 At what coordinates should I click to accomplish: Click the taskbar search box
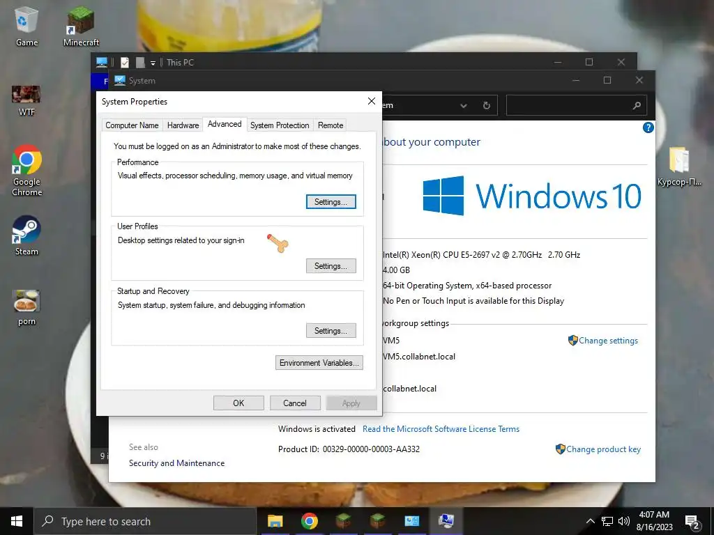point(145,521)
